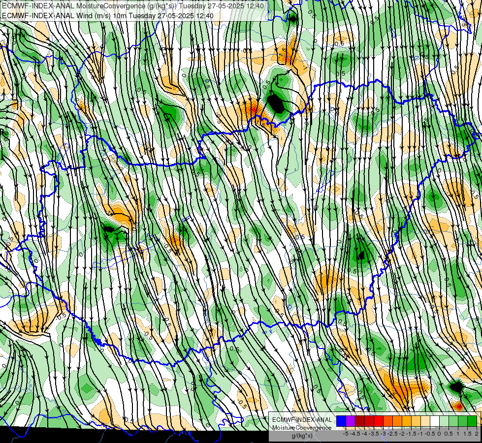Click the dark maroon legend swatch
Screen dimensions: 482x443
tap(360, 421)
